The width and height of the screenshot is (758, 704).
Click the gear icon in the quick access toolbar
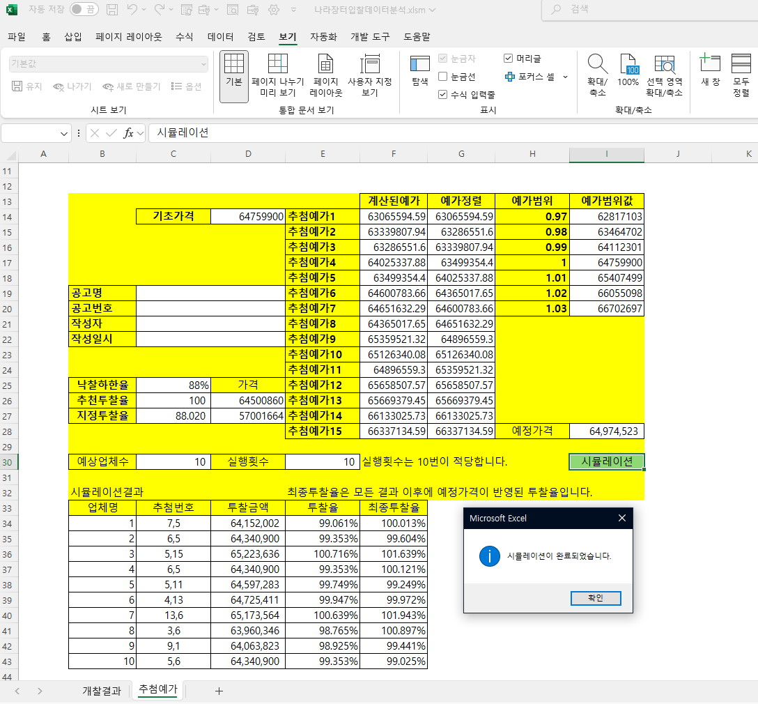pyautogui.click(x=274, y=9)
